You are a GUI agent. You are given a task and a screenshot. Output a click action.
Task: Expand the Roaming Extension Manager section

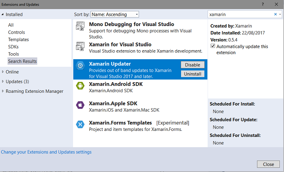(3, 91)
